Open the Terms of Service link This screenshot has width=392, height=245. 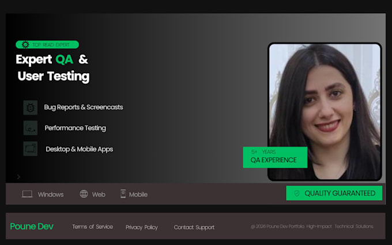click(x=92, y=227)
